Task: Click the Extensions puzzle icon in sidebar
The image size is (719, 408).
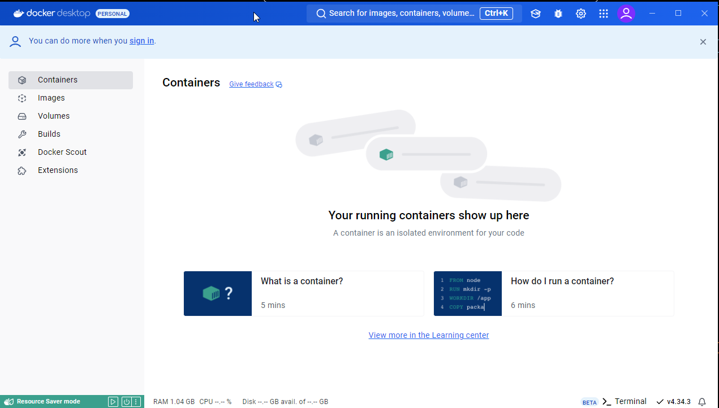Action: point(22,171)
